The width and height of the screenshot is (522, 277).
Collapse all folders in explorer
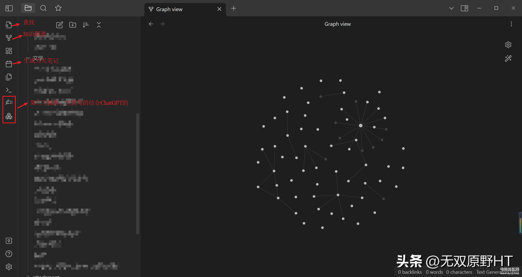pyautogui.click(x=99, y=25)
